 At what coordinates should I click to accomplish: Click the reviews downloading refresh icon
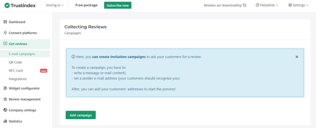pyautogui.click(x=245, y=5)
